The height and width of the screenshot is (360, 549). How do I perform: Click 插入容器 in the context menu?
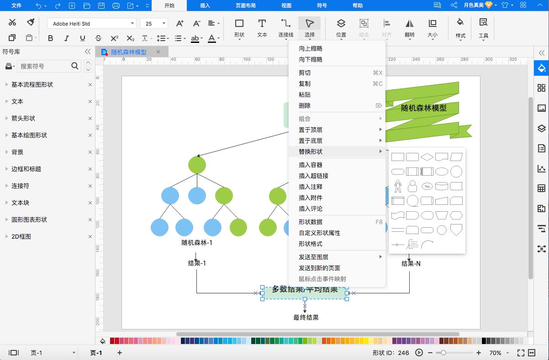(310, 165)
